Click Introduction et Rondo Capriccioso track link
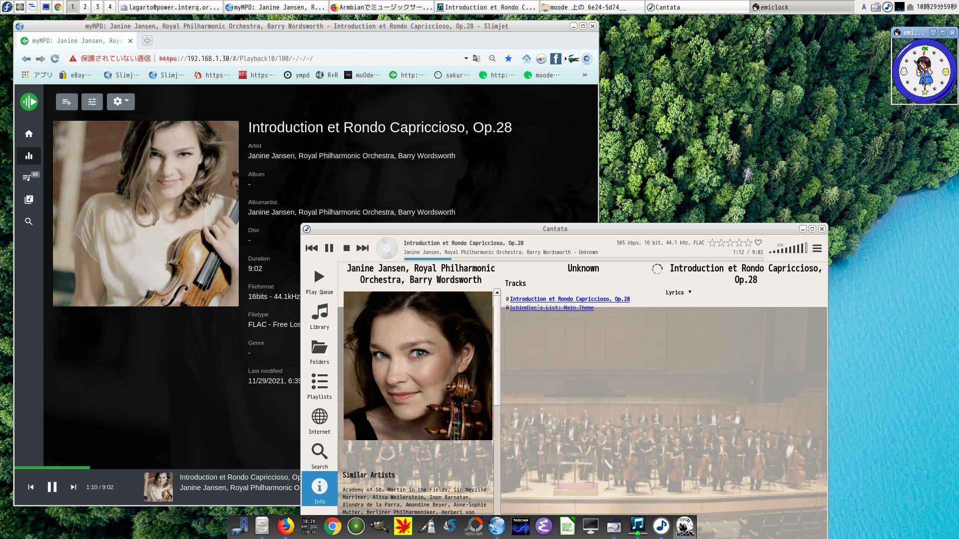Viewport: 959px width, 539px height. [x=569, y=299]
